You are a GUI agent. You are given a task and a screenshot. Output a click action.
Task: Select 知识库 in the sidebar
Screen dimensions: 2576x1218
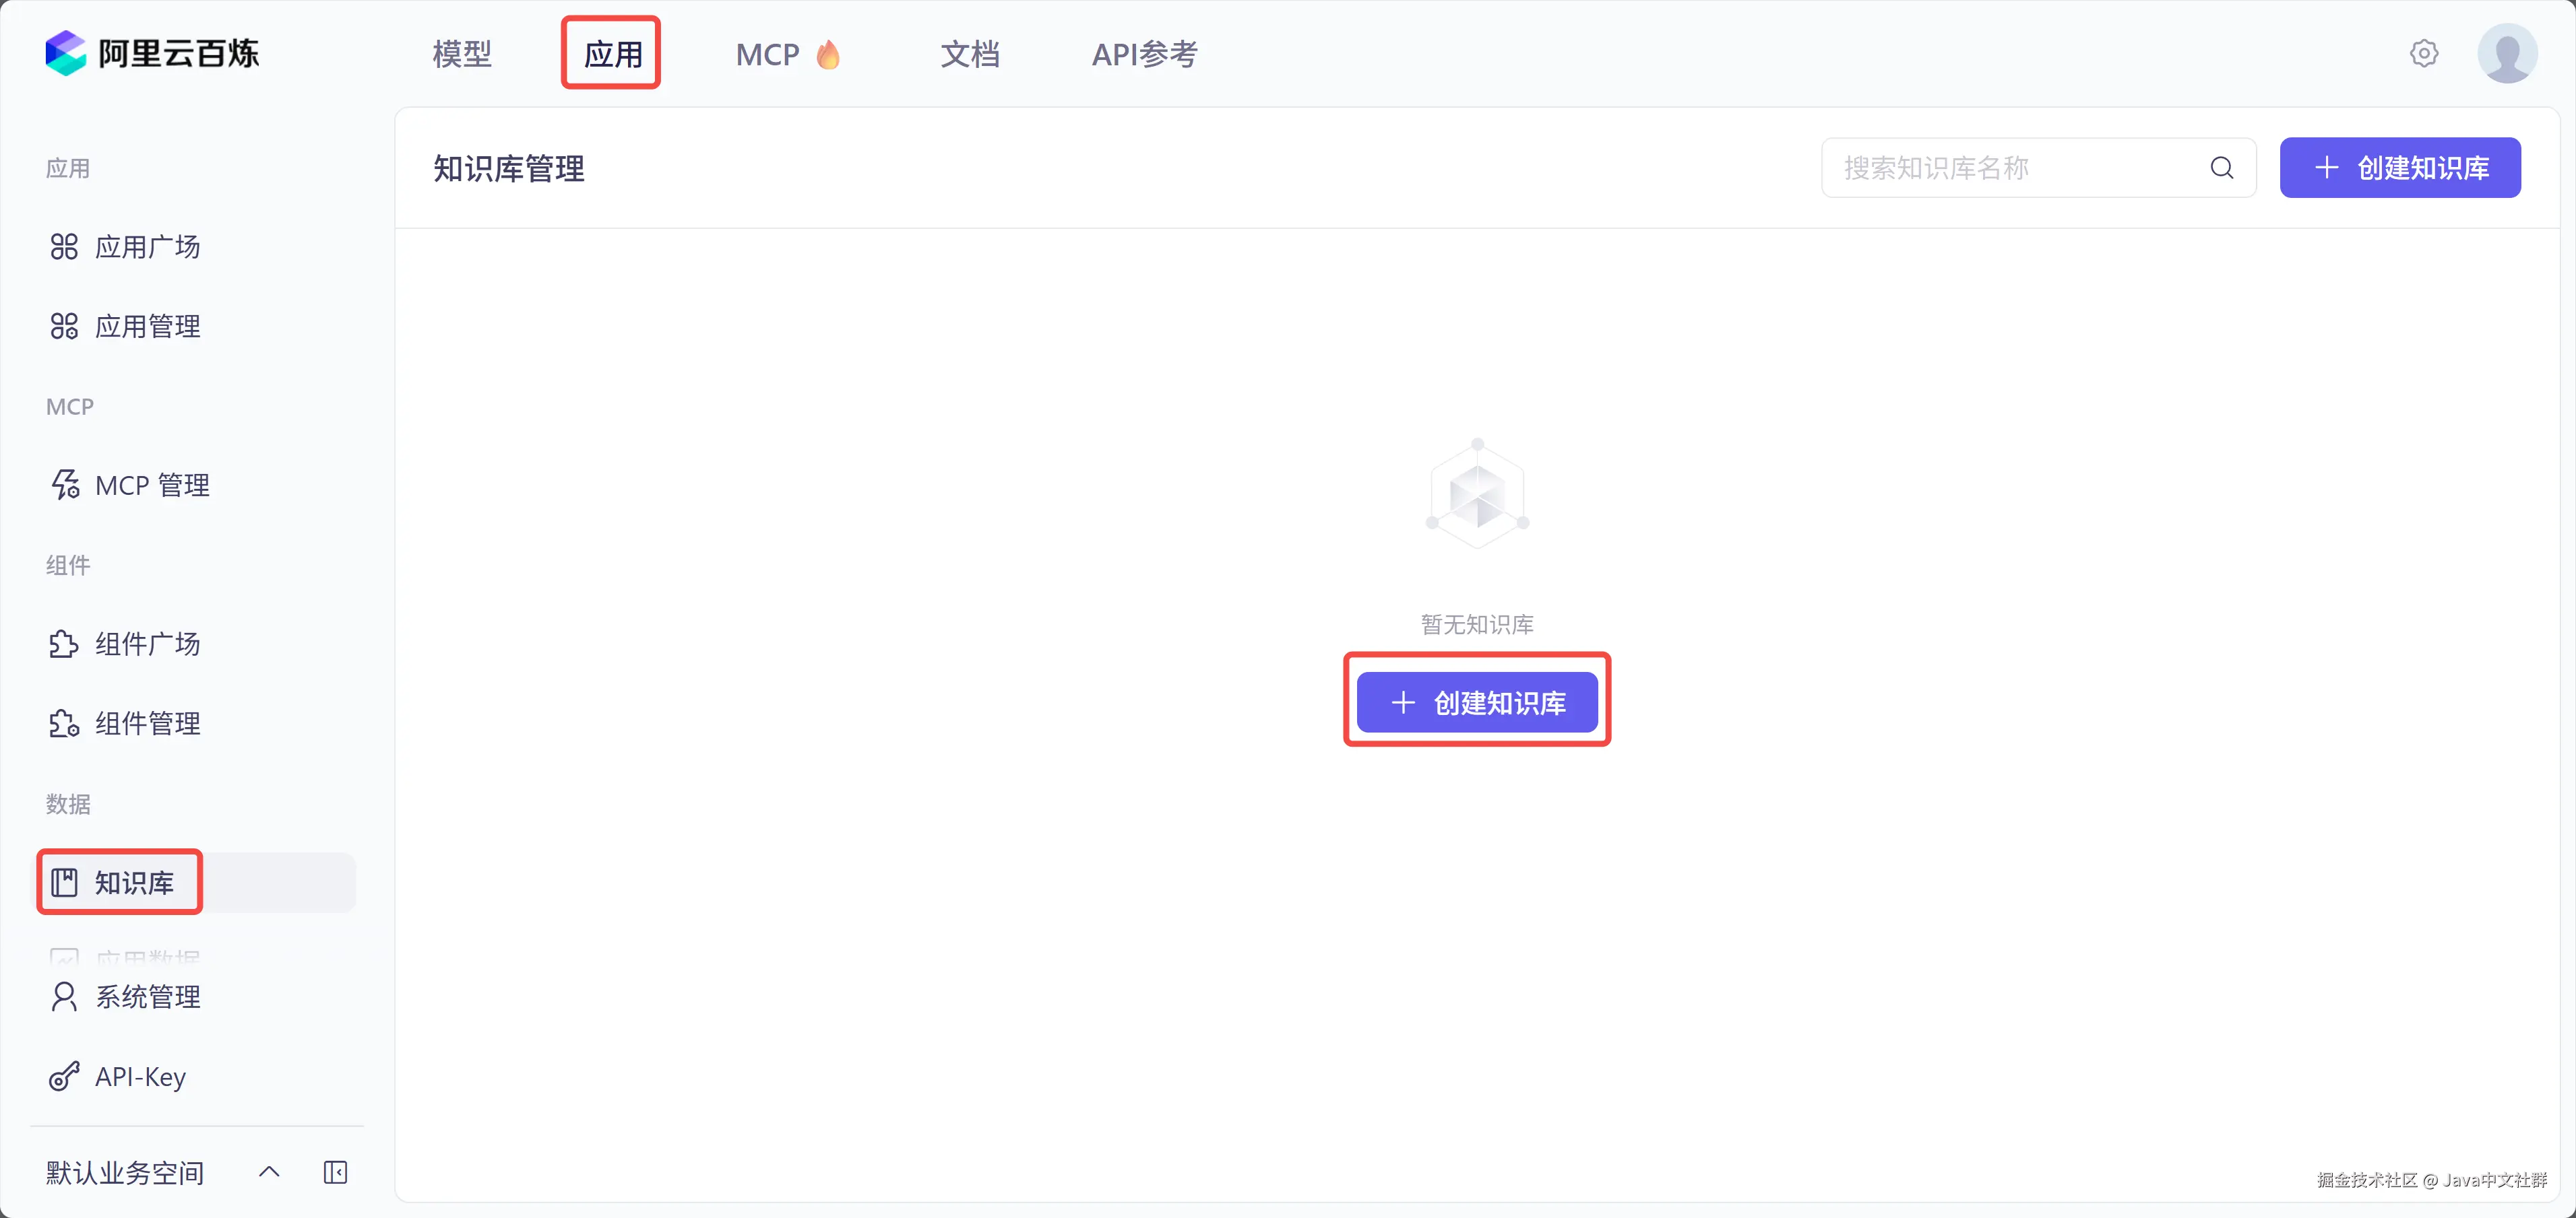[134, 882]
